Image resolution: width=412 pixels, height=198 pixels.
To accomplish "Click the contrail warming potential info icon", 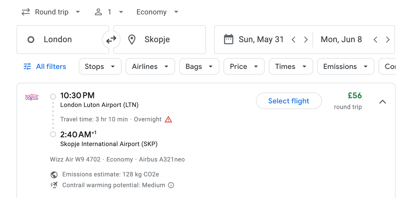I will [171, 185].
